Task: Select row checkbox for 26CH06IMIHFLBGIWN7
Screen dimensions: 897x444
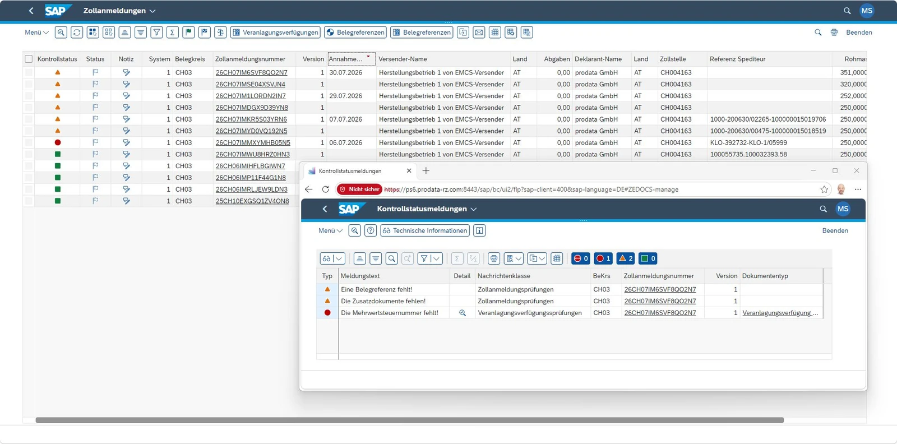Action: [29, 166]
